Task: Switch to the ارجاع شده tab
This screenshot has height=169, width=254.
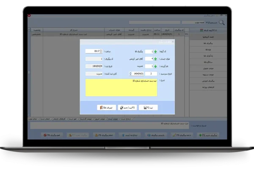Action: tap(126, 119)
